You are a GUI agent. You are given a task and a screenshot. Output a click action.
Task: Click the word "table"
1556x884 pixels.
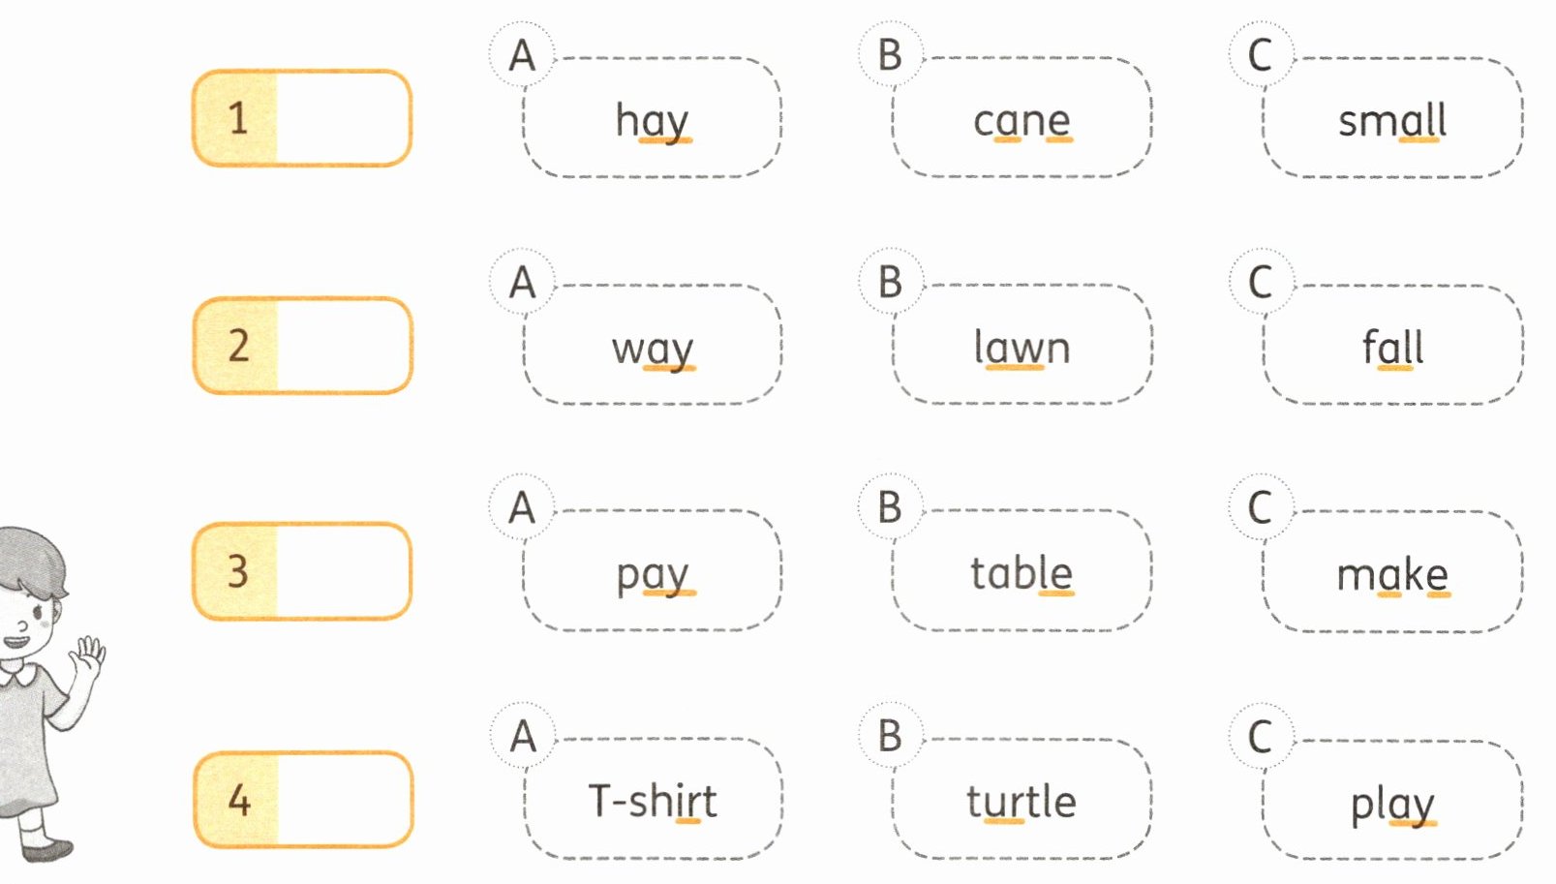tap(1022, 573)
